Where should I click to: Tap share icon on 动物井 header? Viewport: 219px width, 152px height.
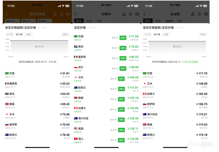coord(124,14)
